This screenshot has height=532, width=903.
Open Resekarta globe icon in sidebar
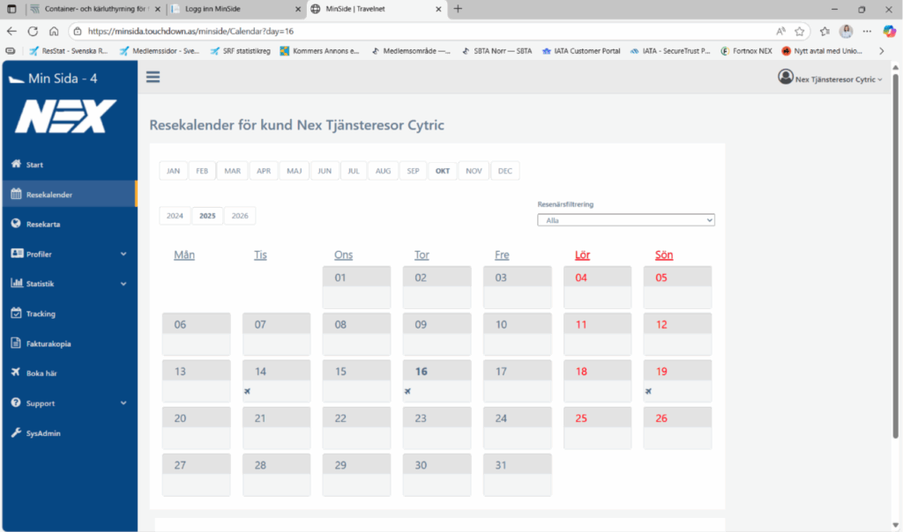pyautogui.click(x=16, y=224)
